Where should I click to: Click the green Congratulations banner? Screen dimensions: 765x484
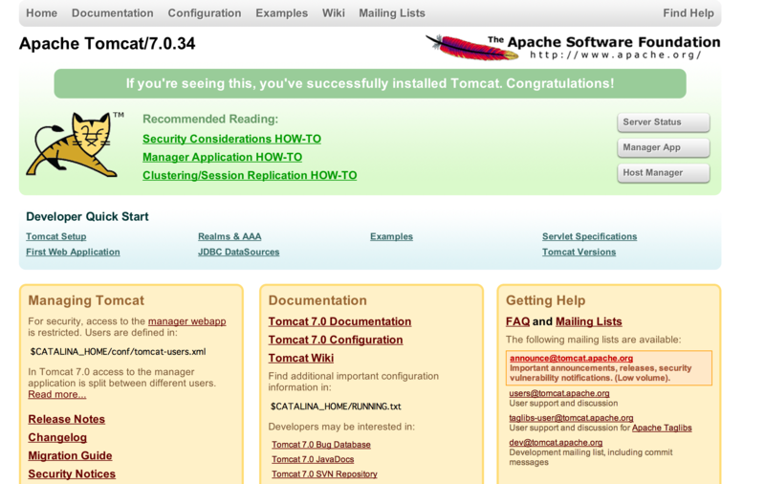tap(370, 83)
